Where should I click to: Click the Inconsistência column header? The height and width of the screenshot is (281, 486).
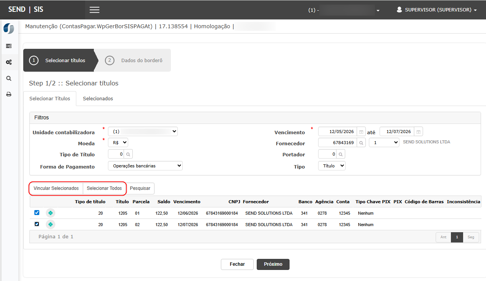pos(463,202)
